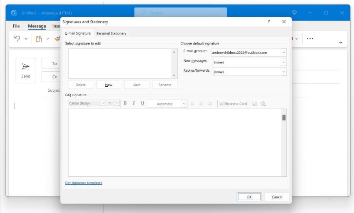Click the Search box in title bar

point(181,13)
